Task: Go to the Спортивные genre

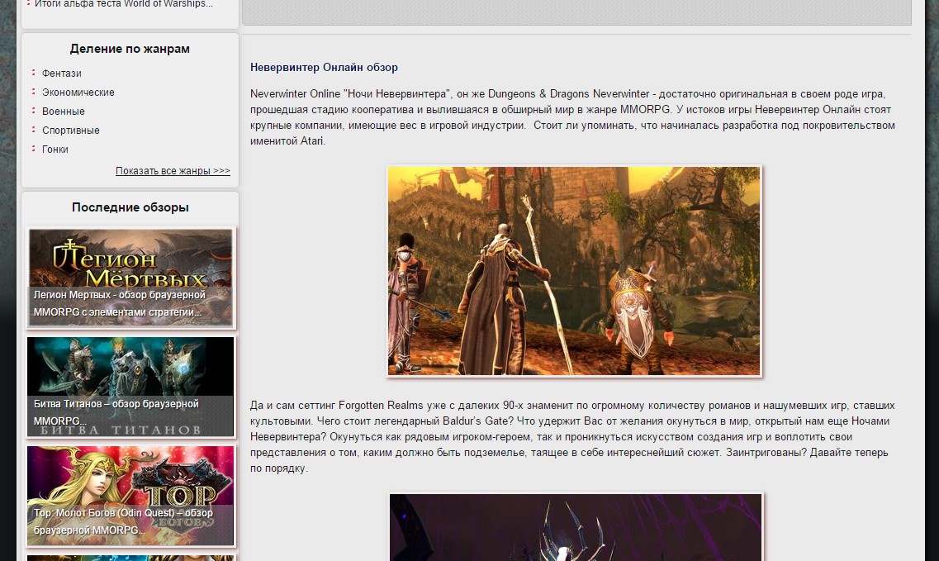Action: click(71, 131)
